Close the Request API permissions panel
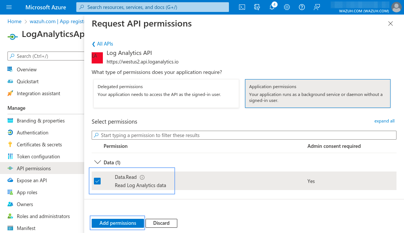The image size is (404, 233). pyautogui.click(x=390, y=24)
